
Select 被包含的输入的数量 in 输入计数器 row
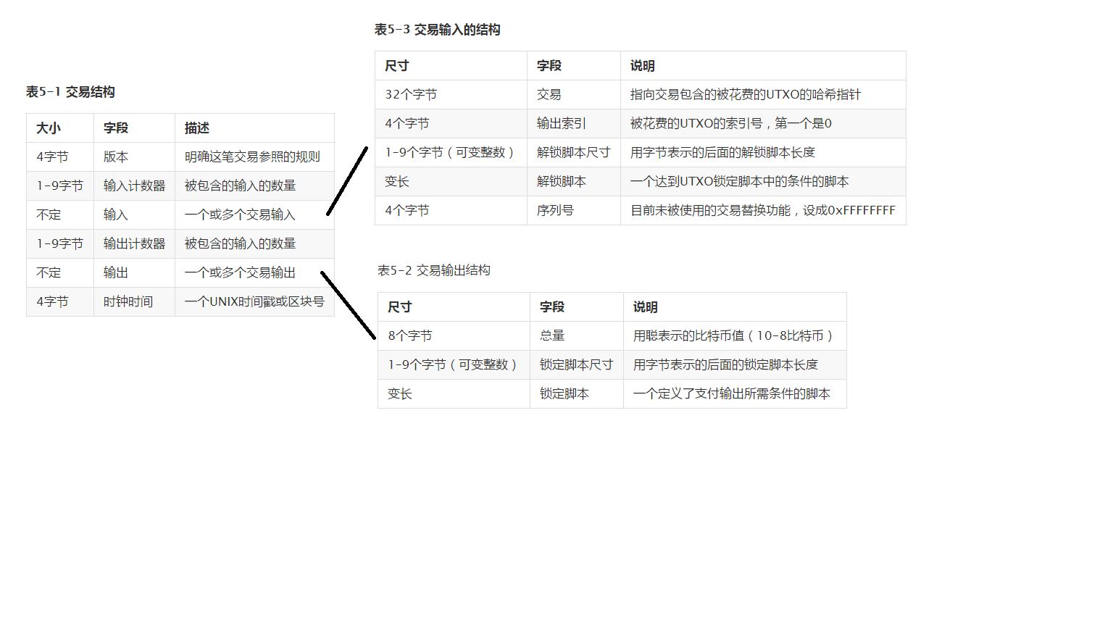coord(254,186)
